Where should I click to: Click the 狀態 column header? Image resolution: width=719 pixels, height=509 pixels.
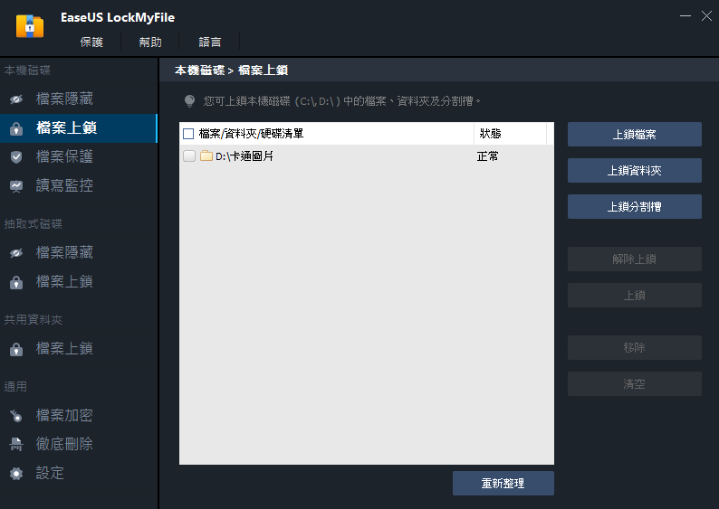(490, 134)
